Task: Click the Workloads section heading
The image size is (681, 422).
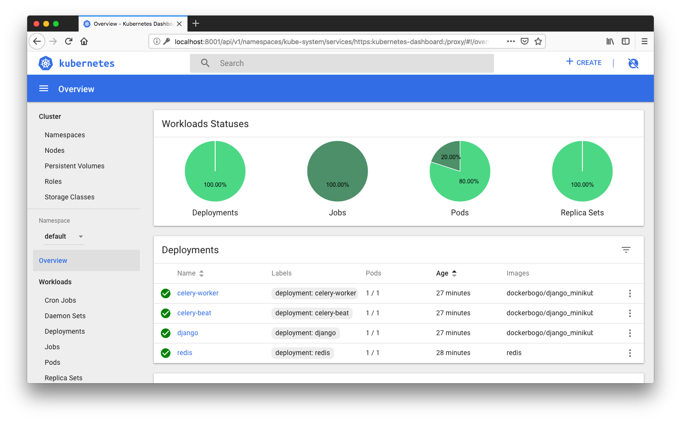Action: [55, 282]
